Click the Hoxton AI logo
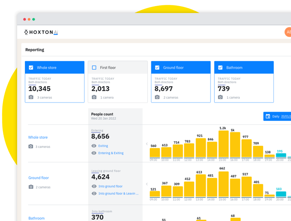291x221 pixels. (41, 32)
